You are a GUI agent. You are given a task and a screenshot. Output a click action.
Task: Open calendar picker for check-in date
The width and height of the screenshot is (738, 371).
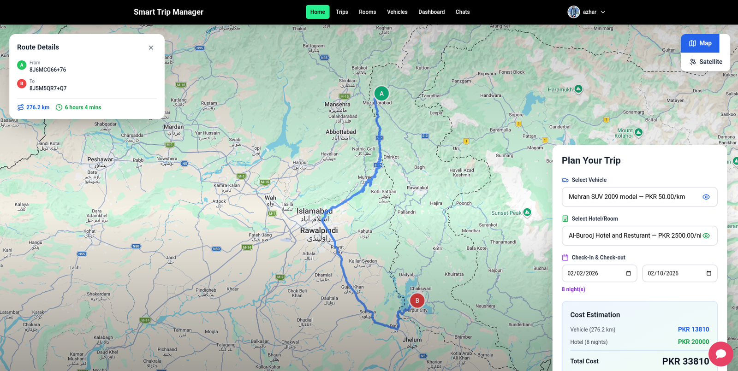click(x=628, y=273)
